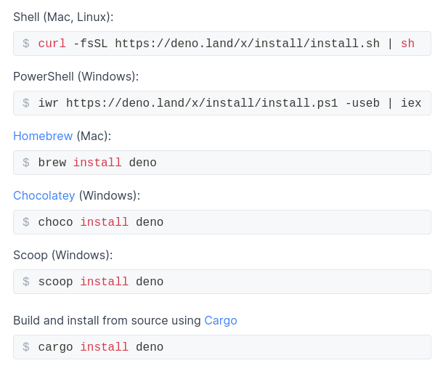
Task: Click the -useb flag in the iwr command
Action: (362, 103)
